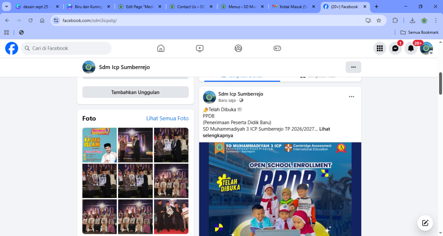Click the public globe audience icon

241,100
